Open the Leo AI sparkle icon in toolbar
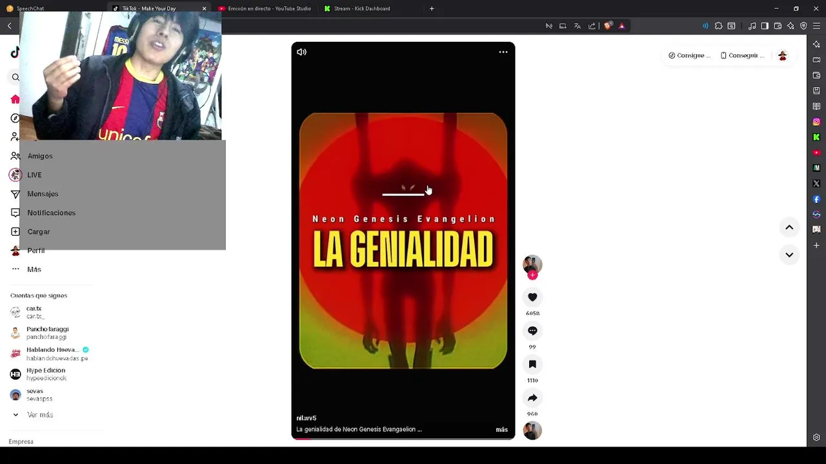This screenshot has width=826, height=464. (x=791, y=26)
